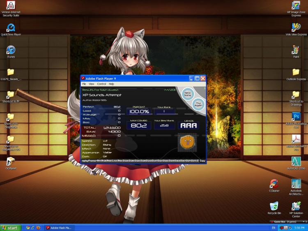Open the Help menu in Flash Player

coord(111,84)
